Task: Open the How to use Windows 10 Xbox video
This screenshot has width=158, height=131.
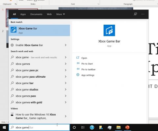Action: point(39,116)
